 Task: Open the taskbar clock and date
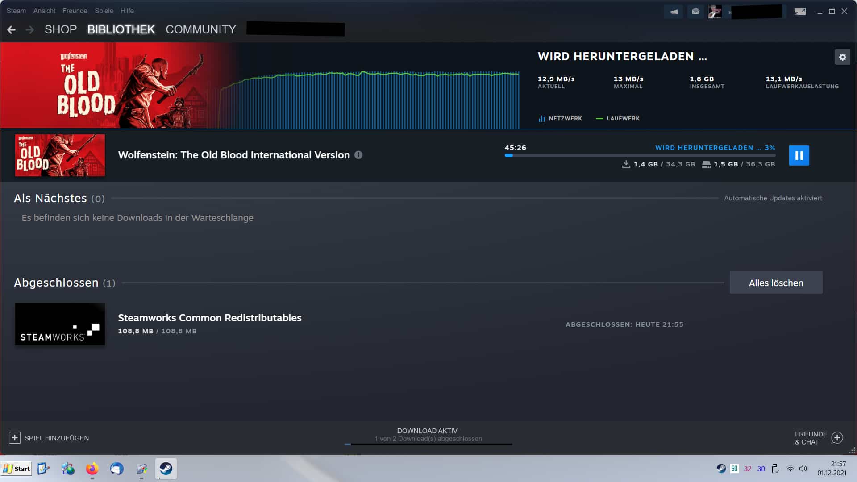tap(832, 469)
